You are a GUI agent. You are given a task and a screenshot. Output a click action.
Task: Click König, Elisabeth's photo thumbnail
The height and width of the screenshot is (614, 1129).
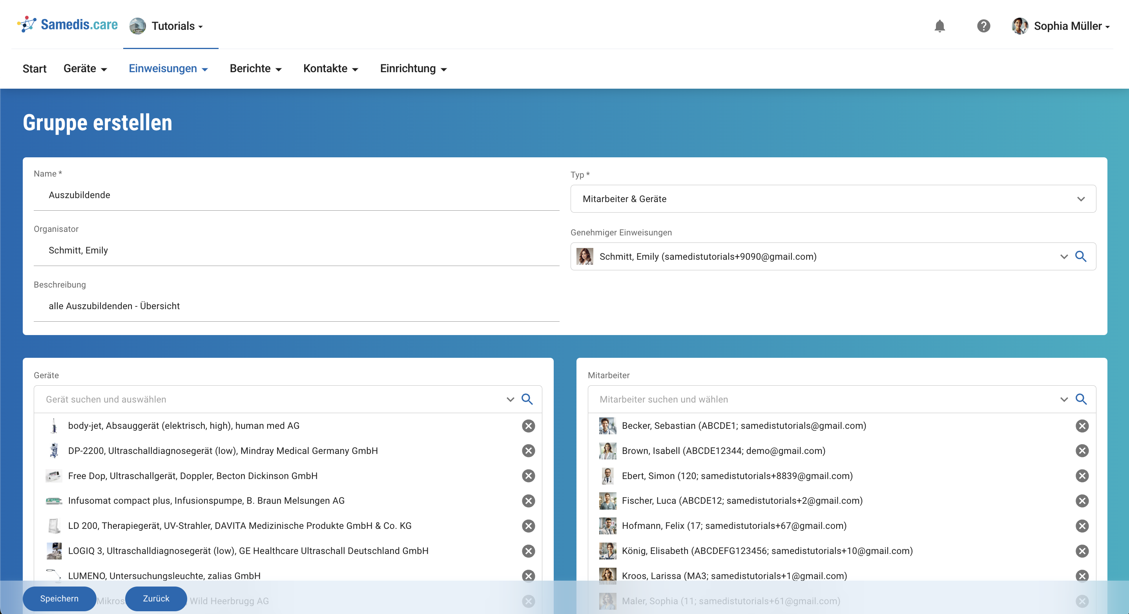[x=607, y=551]
